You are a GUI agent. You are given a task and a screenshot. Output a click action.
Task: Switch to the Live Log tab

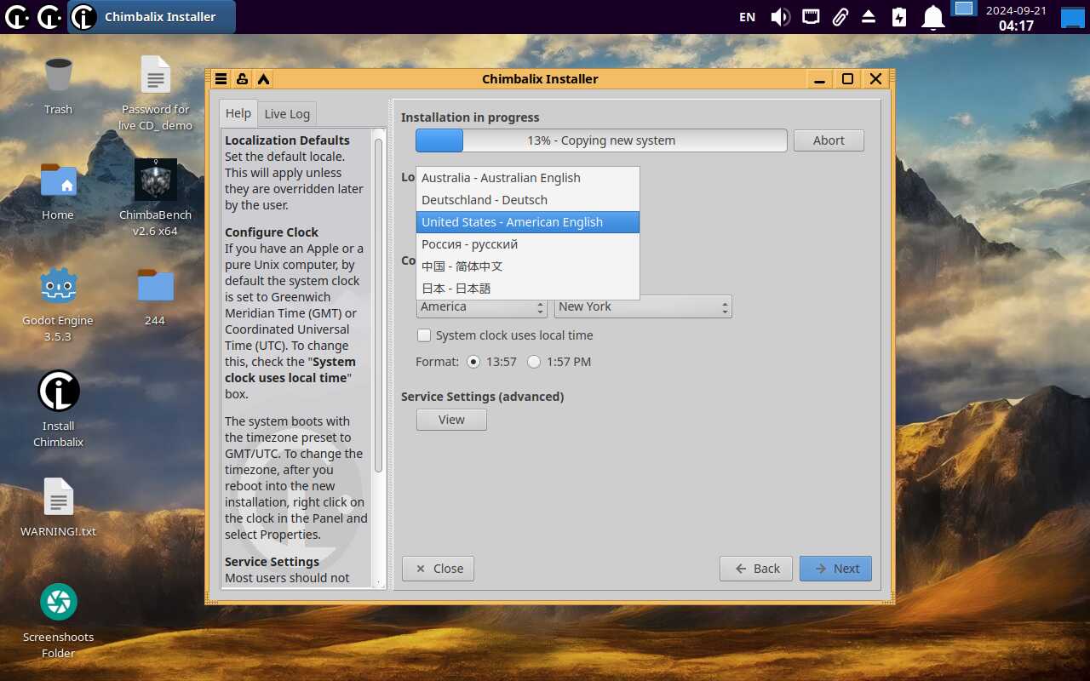coord(287,114)
